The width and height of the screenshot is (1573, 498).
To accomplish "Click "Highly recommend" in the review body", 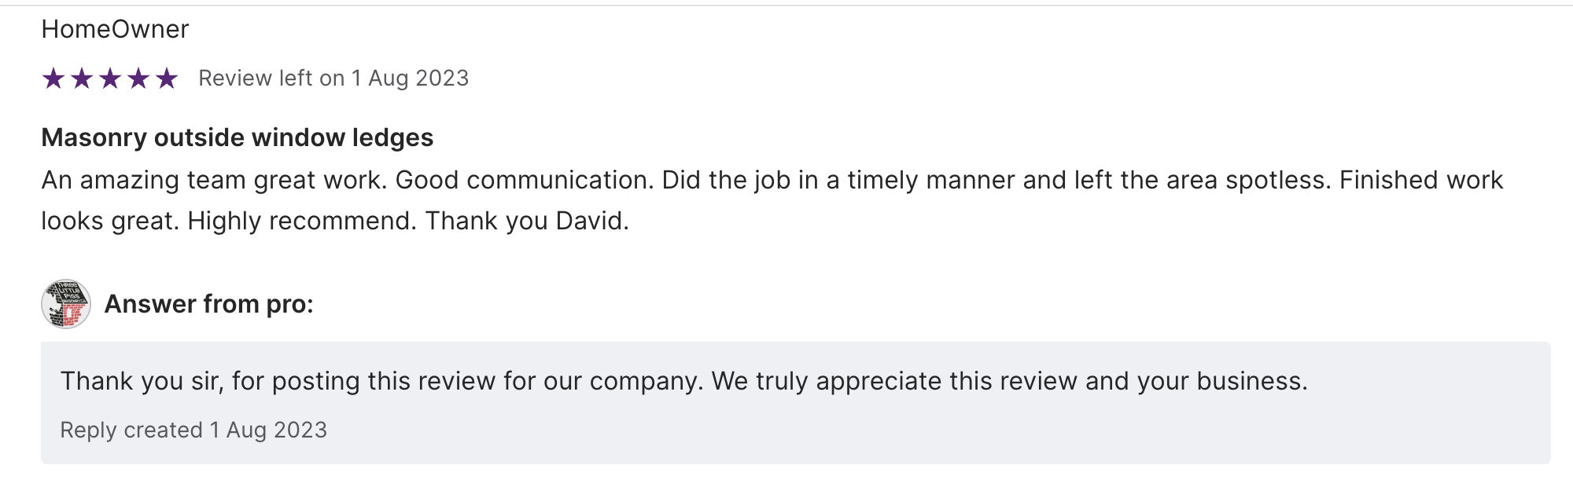I will click(301, 222).
